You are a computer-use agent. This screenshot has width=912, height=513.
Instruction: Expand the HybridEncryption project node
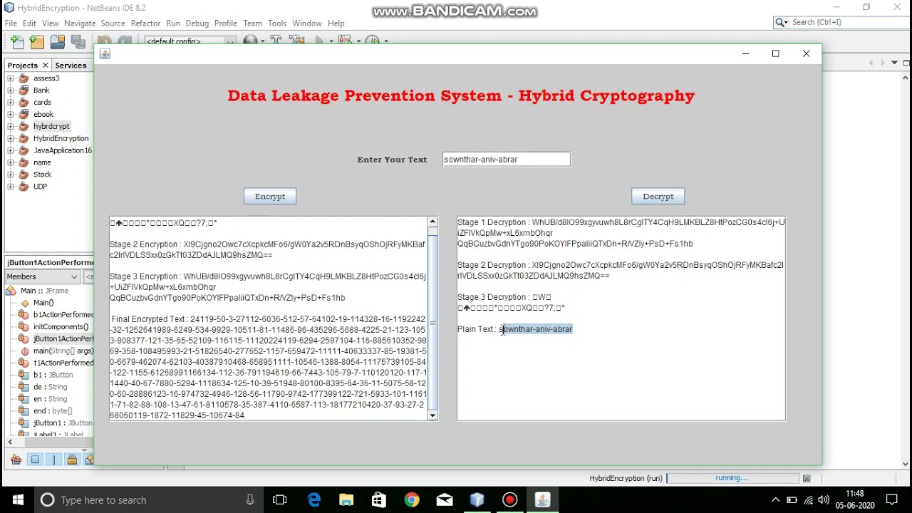coord(11,139)
